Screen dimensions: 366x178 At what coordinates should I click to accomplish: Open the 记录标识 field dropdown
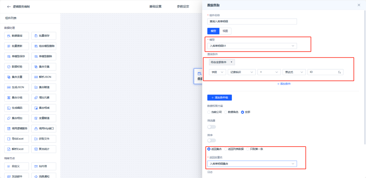point(242,72)
